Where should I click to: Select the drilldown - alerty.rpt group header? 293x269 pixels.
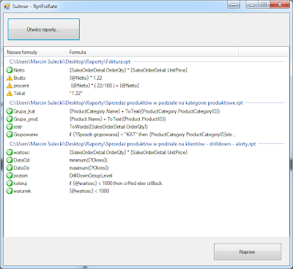pos(133,144)
